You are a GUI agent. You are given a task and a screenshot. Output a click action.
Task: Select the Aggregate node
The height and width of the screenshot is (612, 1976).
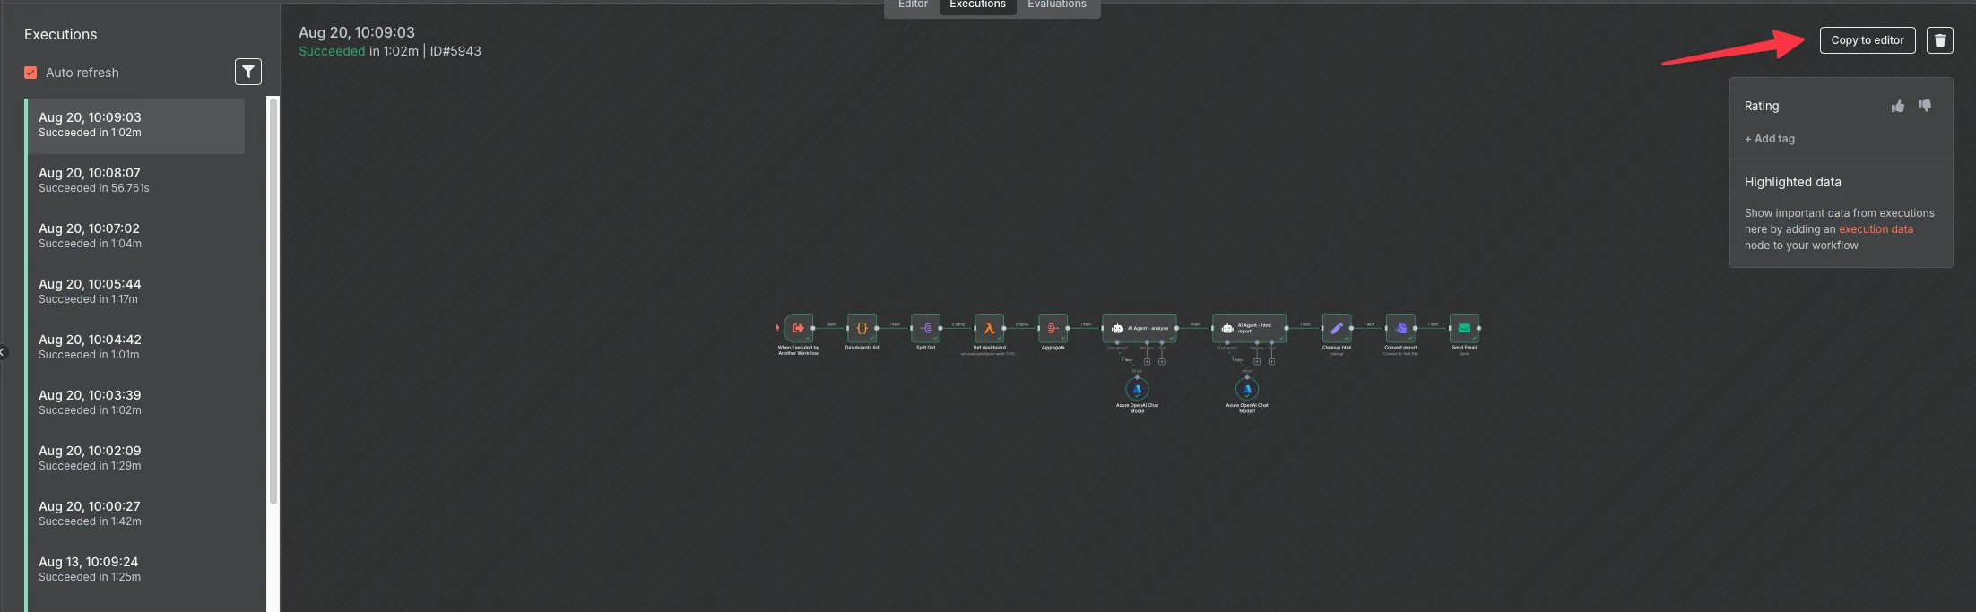point(1053,328)
